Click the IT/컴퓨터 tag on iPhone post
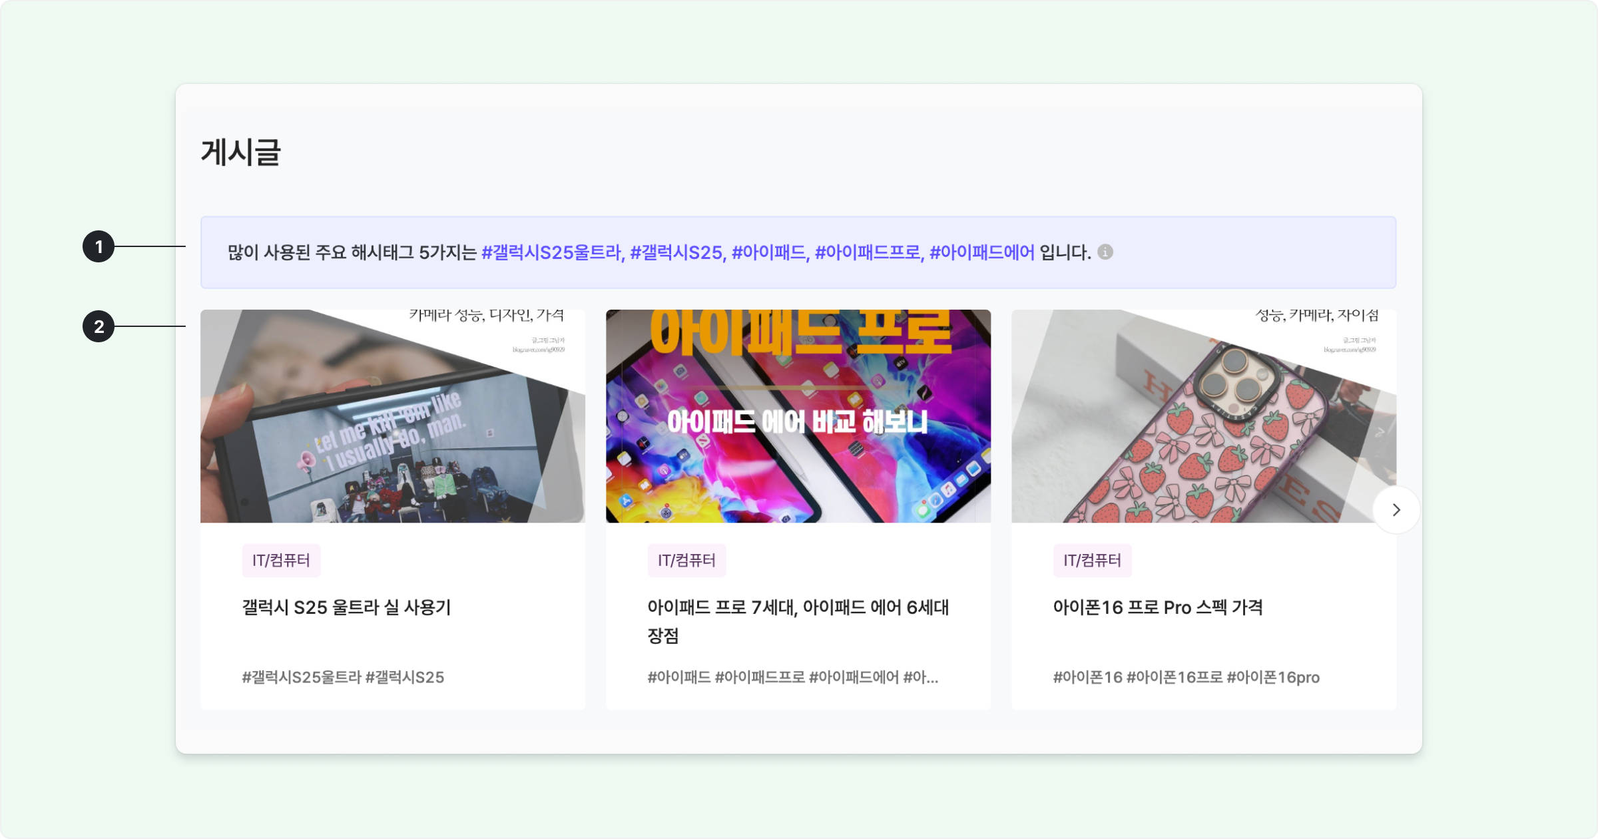 [1092, 561]
